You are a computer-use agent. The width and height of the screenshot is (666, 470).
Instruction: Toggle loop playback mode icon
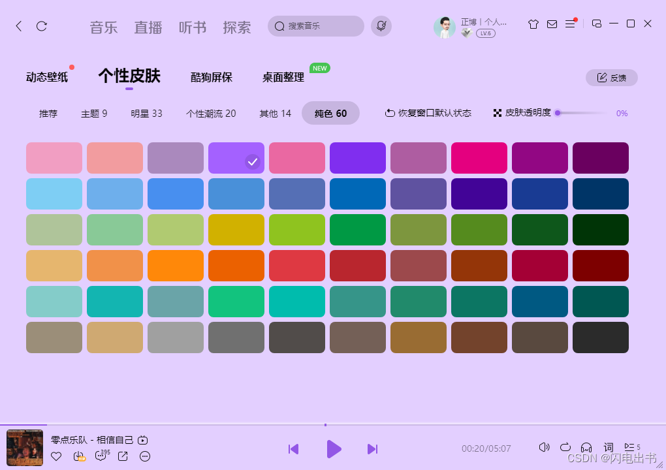coord(565,447)
